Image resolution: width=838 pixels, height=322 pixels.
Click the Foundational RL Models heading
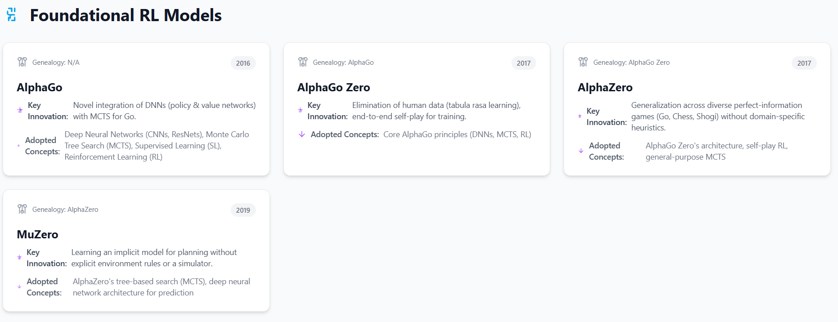click(x=125, y=15)
